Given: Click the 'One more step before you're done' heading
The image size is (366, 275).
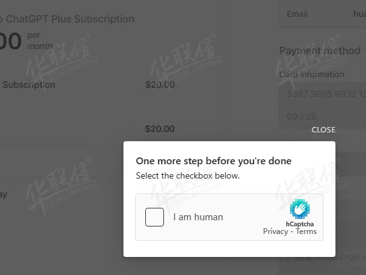Looking at the screenshot, I should click(214, 161).
